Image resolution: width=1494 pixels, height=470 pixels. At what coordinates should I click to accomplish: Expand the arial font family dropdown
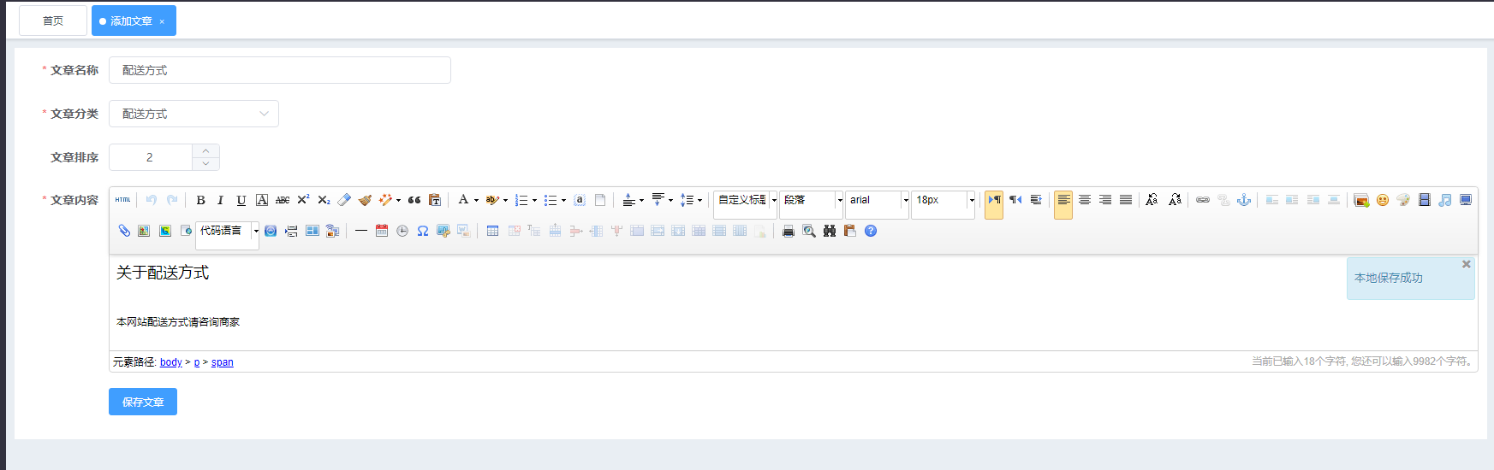click(906, 200)
